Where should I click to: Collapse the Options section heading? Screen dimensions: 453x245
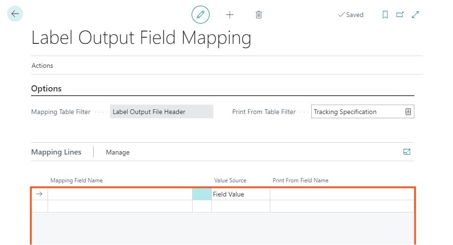(46, 89)
